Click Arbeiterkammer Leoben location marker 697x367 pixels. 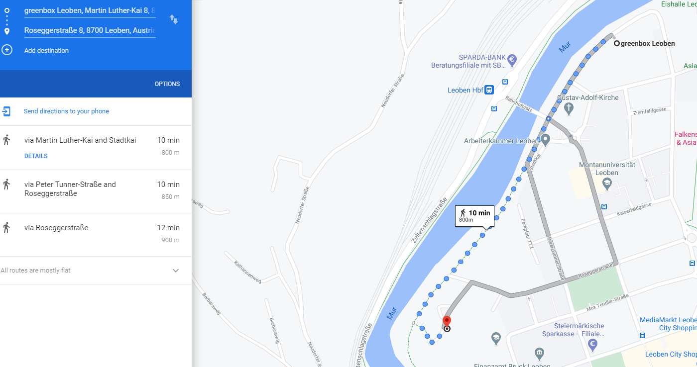point(545,140)
